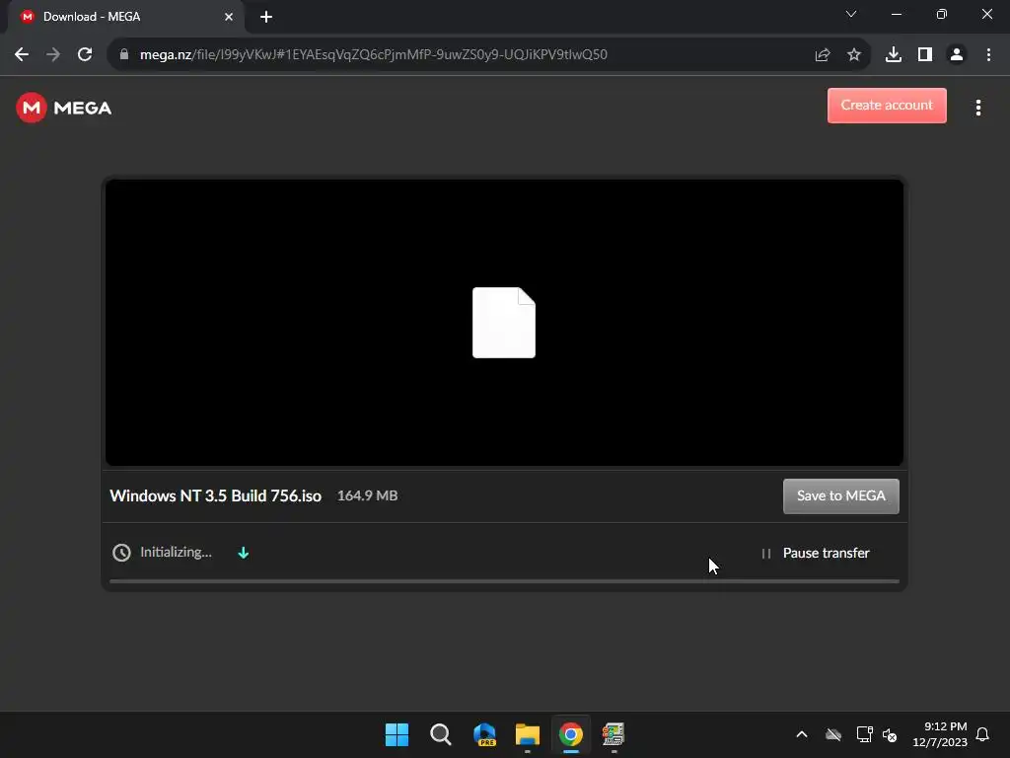Click the Windows NT 3.5 Build 756.iso filename
Image resolution: width=1010 pixels, height=758 pixels.
tap(215, 495)
